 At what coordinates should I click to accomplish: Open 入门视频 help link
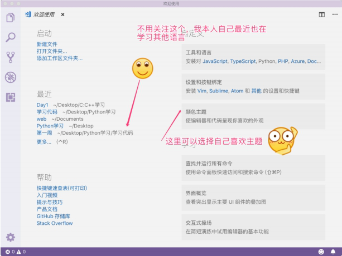click(47, 195)
